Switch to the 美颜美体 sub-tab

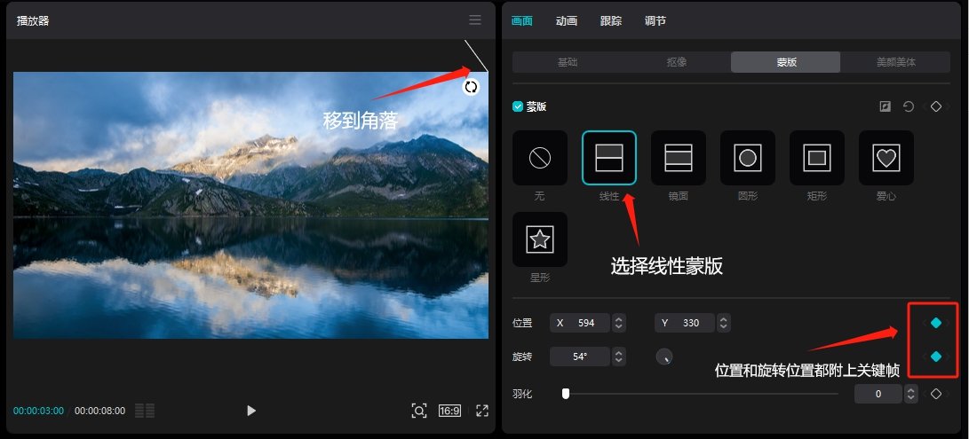[x=895, y=62]
